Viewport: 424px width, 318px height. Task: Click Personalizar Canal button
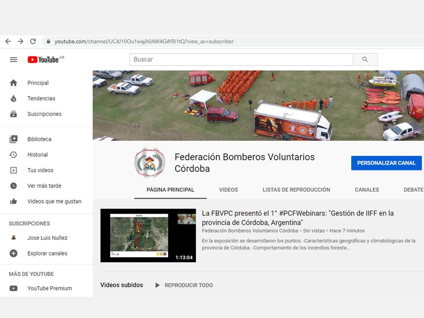[x=386, y=163]
